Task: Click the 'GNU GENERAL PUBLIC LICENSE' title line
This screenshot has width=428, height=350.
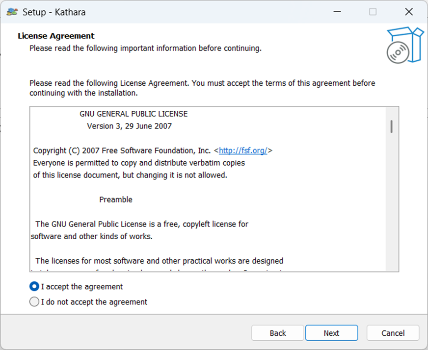Action: point(134,114)
